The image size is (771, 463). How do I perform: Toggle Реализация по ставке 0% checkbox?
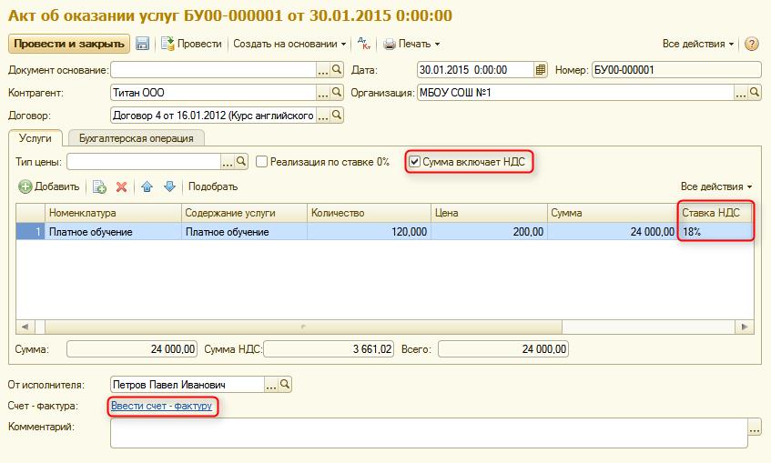coord(261,162)
